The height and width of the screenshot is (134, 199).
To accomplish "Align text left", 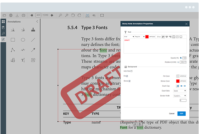I will click(163, 37).
